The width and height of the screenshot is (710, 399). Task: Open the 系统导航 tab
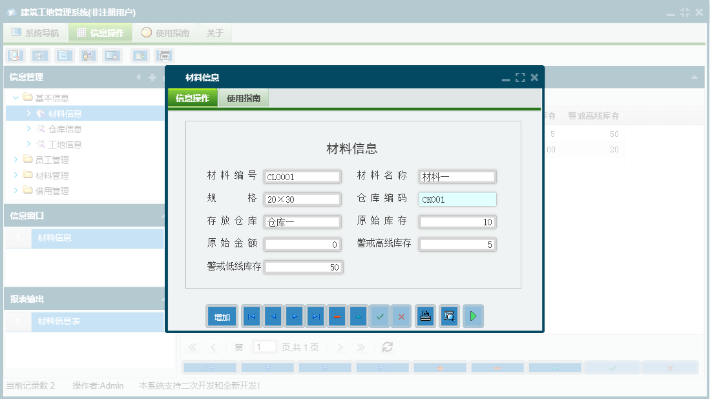click(x=35, y=31)
